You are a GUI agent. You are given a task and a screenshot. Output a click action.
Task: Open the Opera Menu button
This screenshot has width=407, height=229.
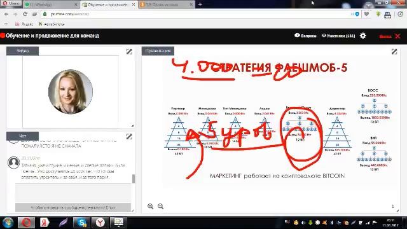coord(11,4)
